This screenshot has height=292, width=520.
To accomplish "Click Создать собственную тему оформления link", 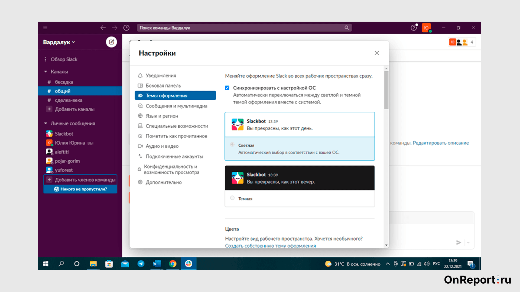I will point(270,245).
